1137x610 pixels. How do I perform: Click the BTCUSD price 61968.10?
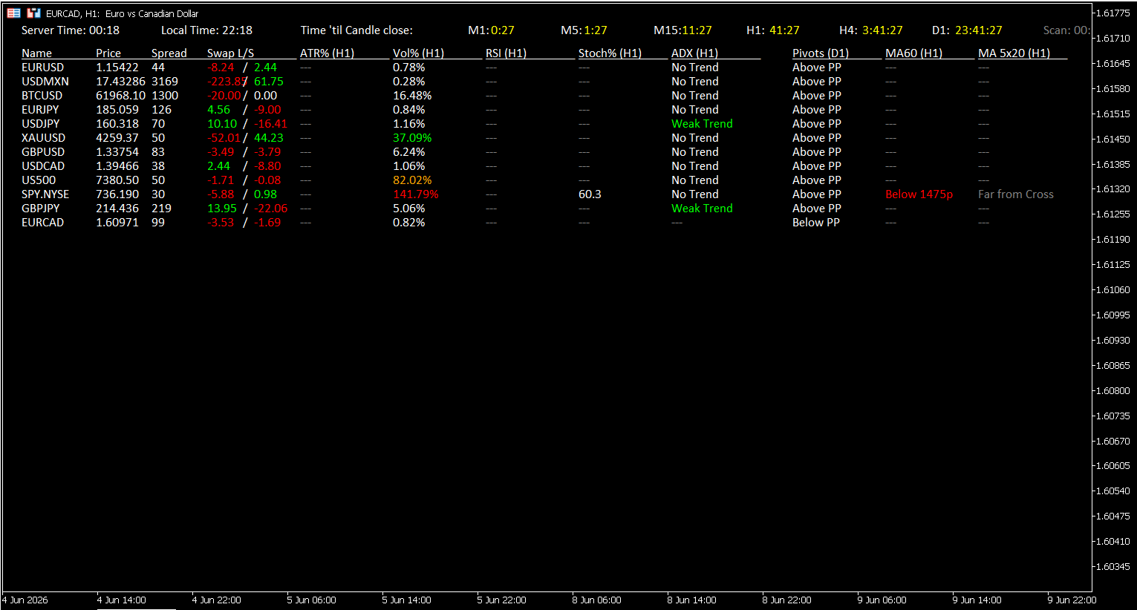120,95
